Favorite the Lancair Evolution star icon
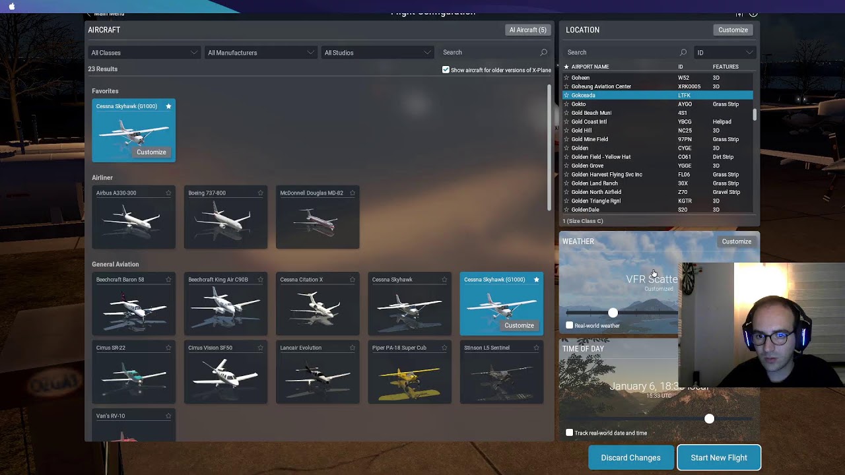This screenshot has width=845, height=475. point(352,348)
